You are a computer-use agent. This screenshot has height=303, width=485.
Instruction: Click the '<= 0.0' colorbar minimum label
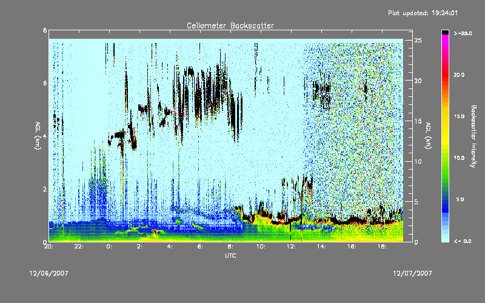pos(463,241)
